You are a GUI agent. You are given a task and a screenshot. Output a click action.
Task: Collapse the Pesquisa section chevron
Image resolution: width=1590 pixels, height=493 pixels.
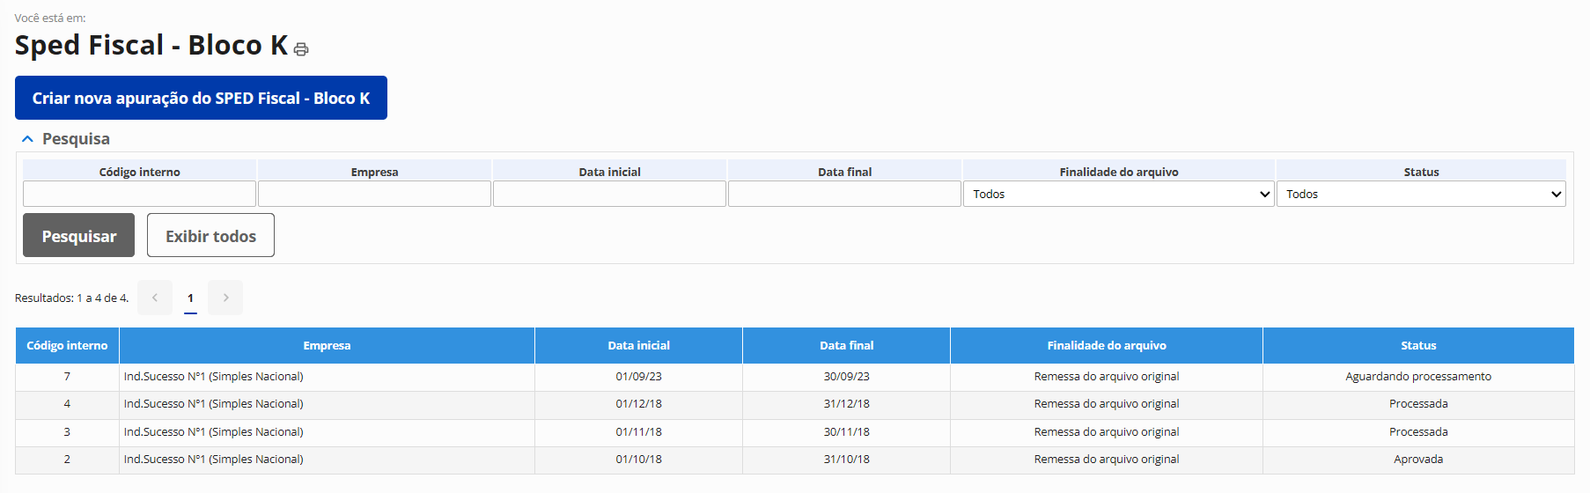27,139
